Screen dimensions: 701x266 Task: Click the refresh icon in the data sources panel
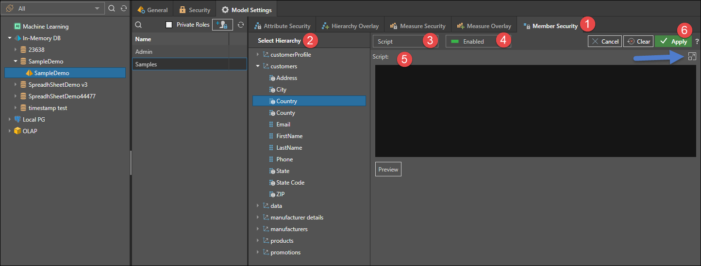pyautogui.click(x=124, y=9)
